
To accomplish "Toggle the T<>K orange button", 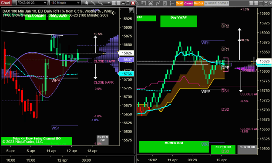I will 179,3.
